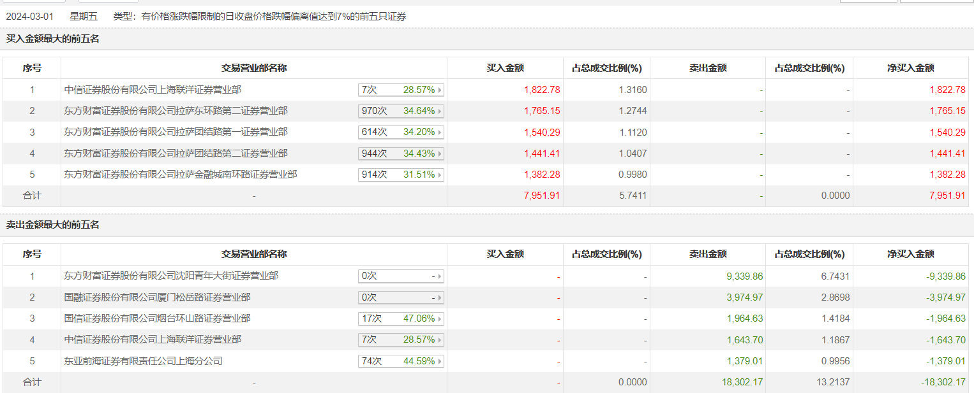
Task: Click the 净买入金额 header in the 卖出金额最大的前五名 table
Action: [x=910, y=254]
